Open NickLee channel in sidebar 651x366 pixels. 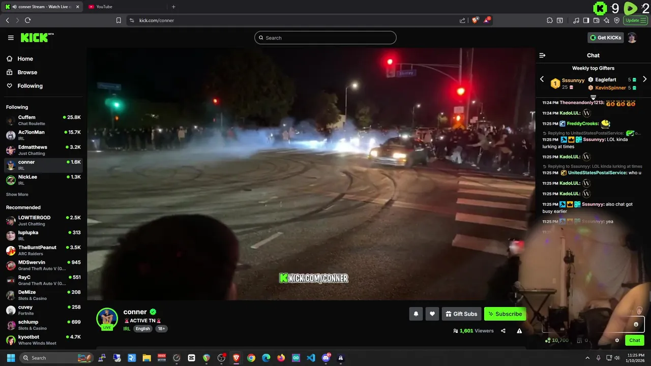43,179
